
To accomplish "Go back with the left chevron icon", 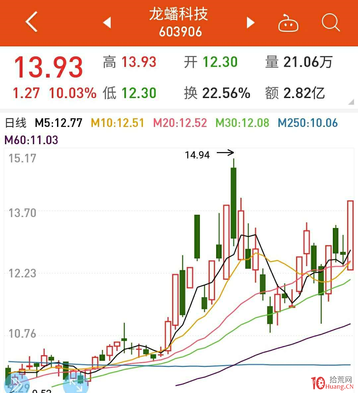I will coord(31,22).
